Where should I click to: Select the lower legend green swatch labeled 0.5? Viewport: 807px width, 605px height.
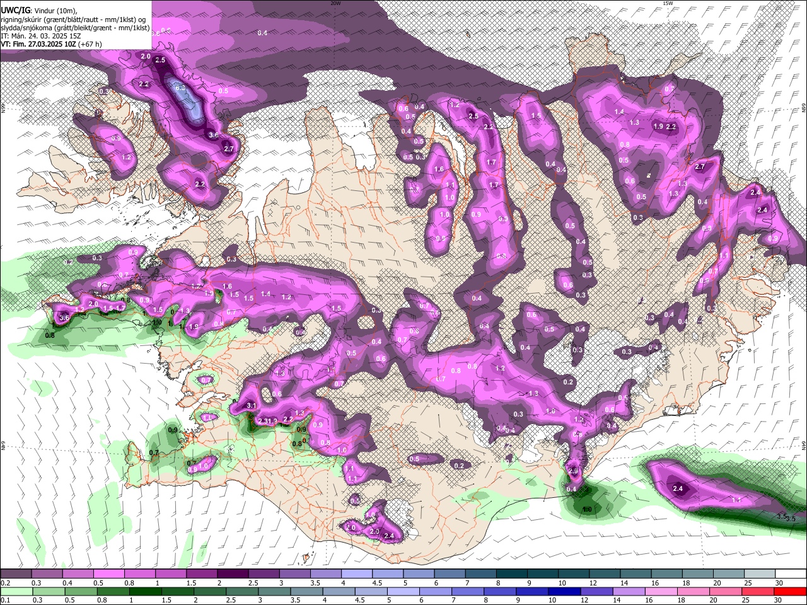tap(80, 591)
